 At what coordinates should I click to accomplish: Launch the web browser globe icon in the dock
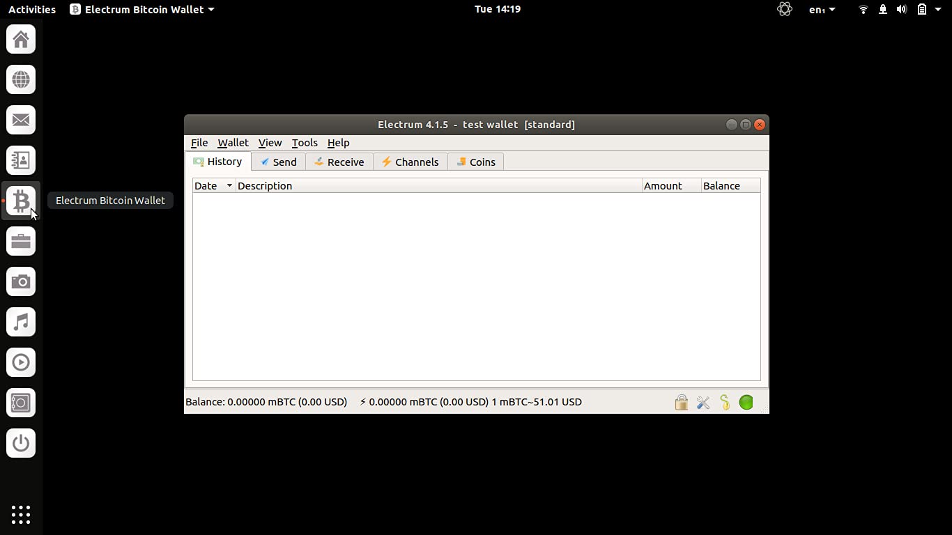(x=21, y=80)
